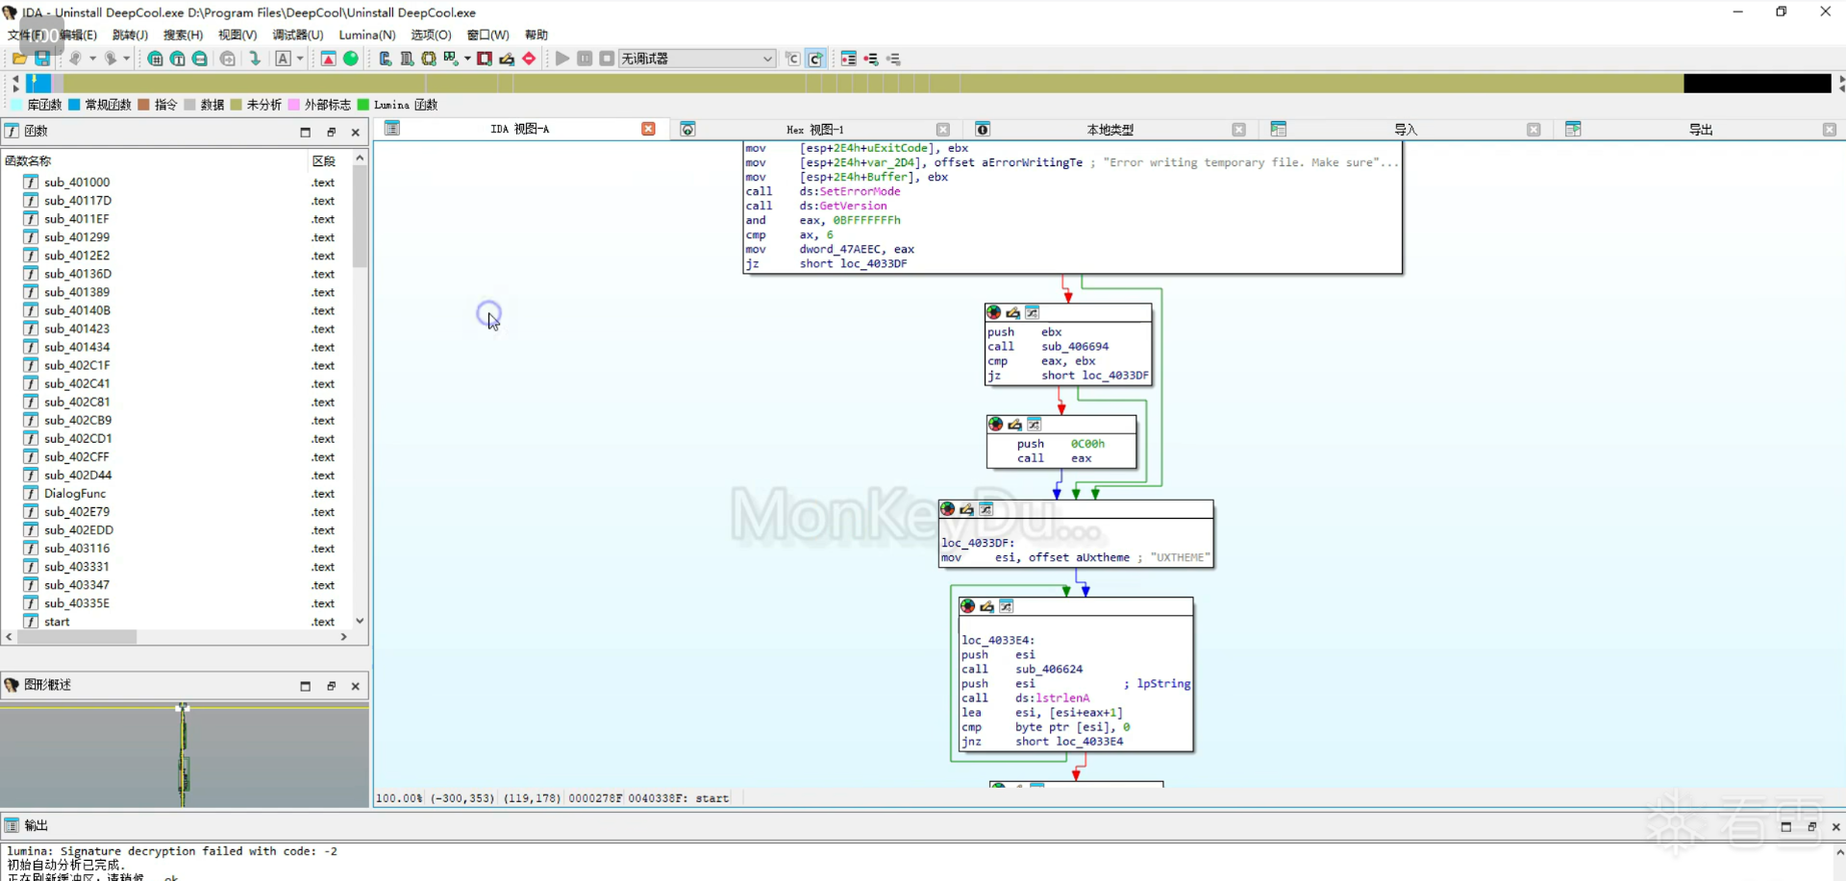
Task: Click the open file folder icon
Action: tap(19, 59)
